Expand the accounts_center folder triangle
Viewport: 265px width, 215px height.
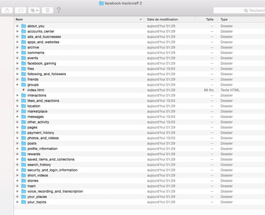tap(17, 31)
